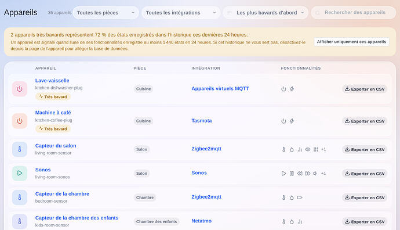Click the Lave-vaisselle red power device icon
Viewport: 400px width, 230px height.
20,89
